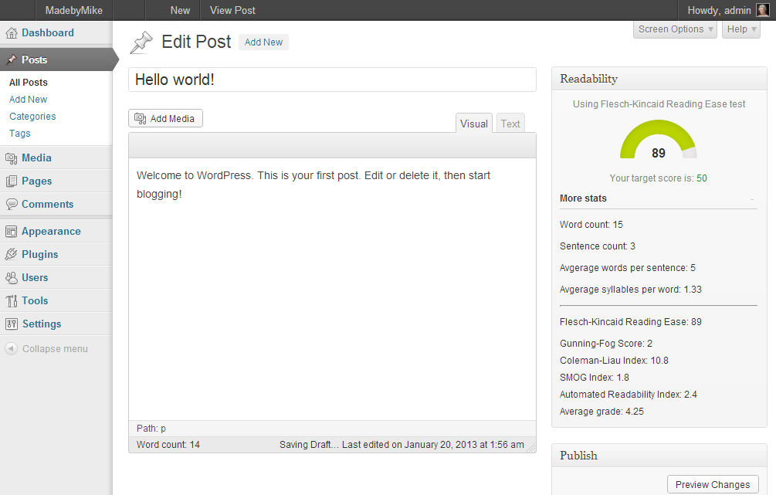Open the Appearance menu link
Image resolution: width=776 pixels, height=495 pixels.
(51, 231)
